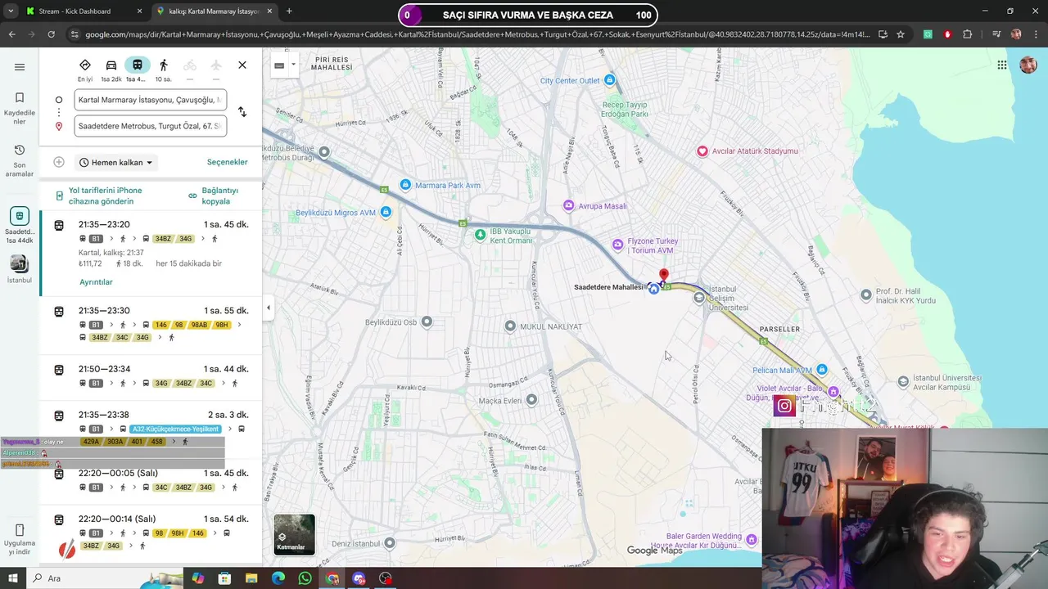
Task: Swap start and destination points
Action: 242,112
